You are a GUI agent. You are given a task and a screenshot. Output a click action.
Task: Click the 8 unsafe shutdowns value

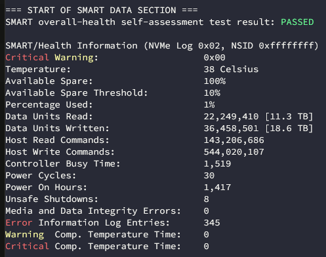(207, 199)
